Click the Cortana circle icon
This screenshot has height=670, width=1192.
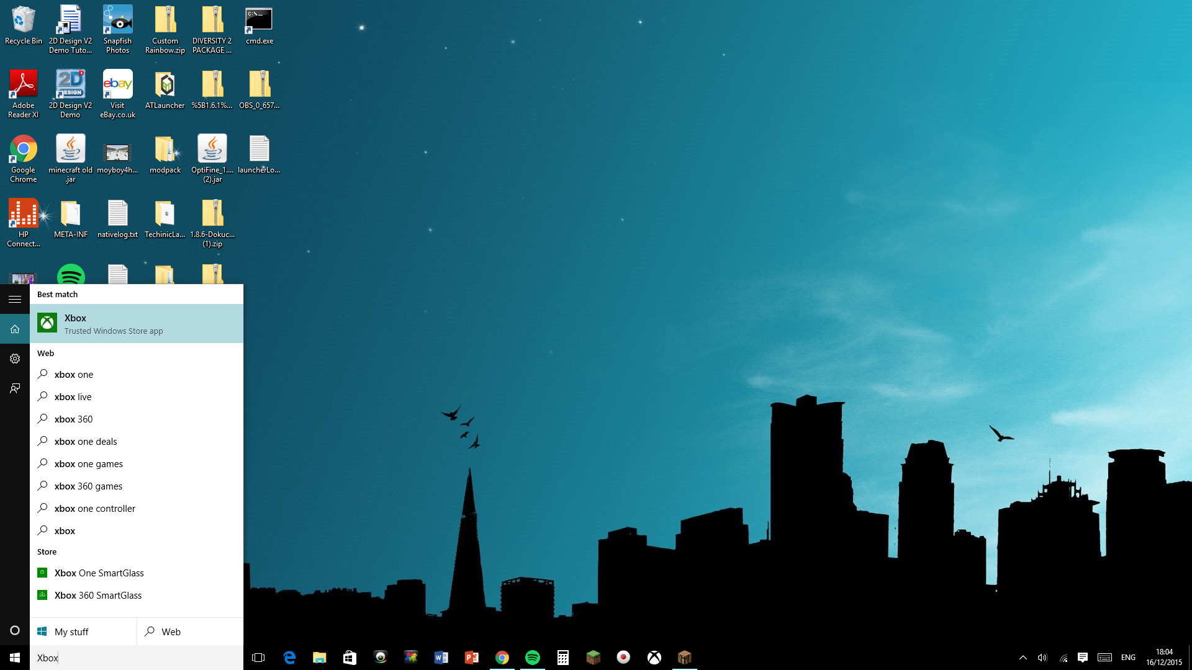pyautogui.click(x=15, y=630)
